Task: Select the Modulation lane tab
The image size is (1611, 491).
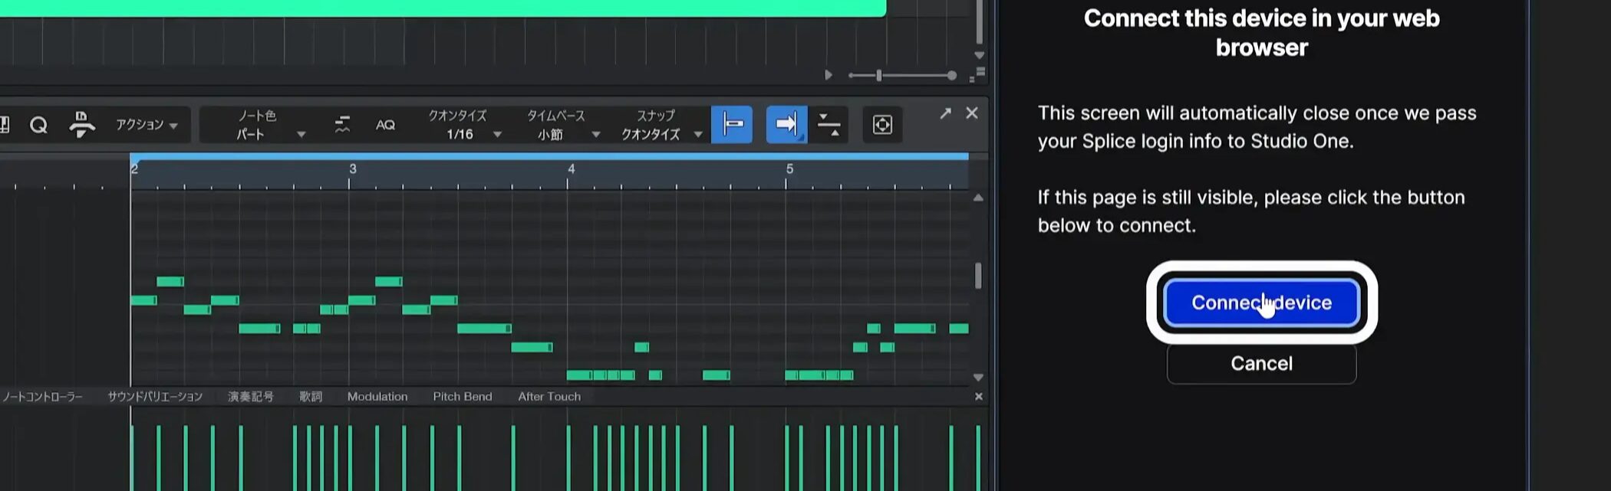Action: [x=377, y=396]
